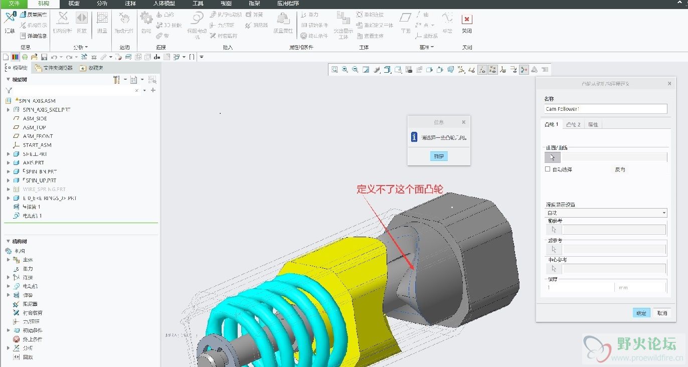Launch 机构分析 mechanism analysis
This screenshot has height=367, width=688.
coord(63,23)
